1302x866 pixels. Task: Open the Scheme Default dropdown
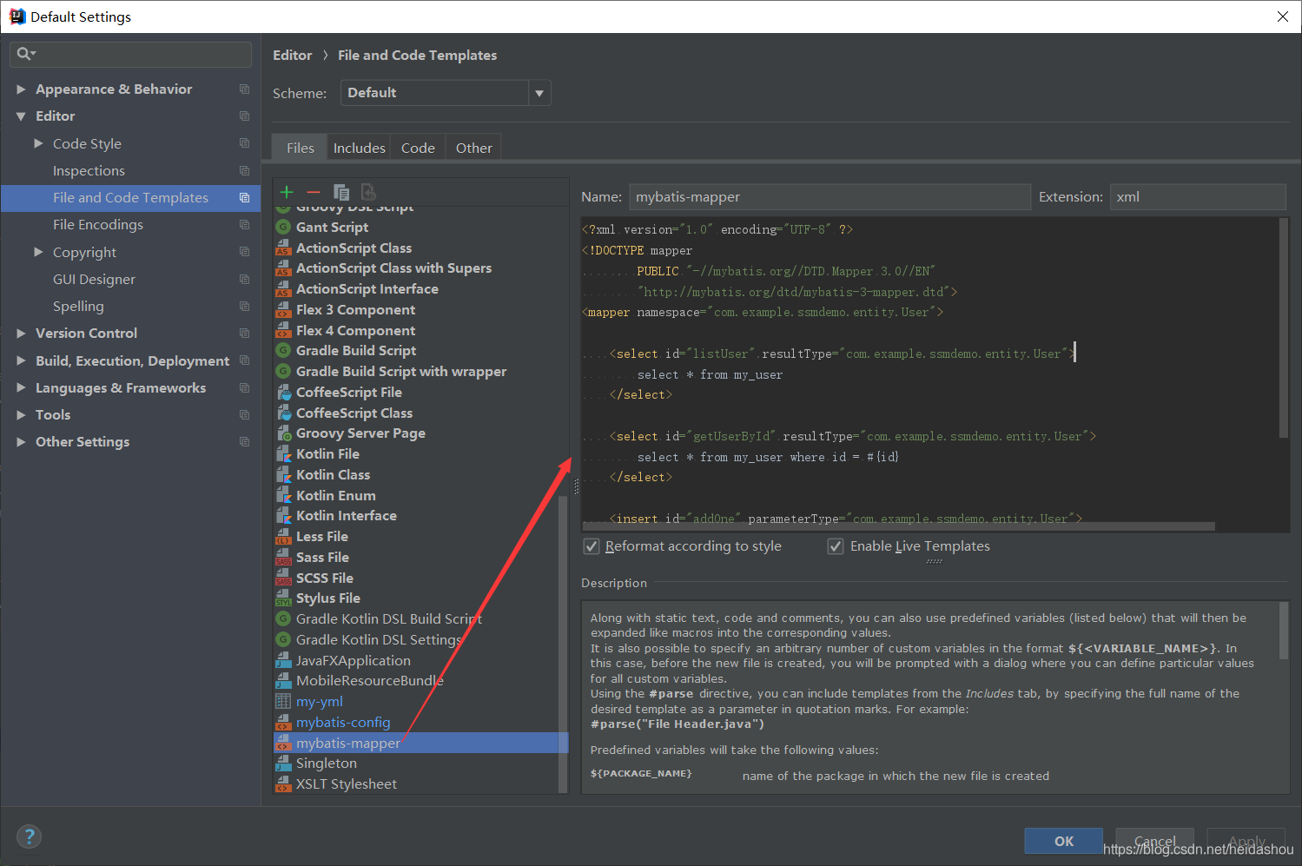446,93
